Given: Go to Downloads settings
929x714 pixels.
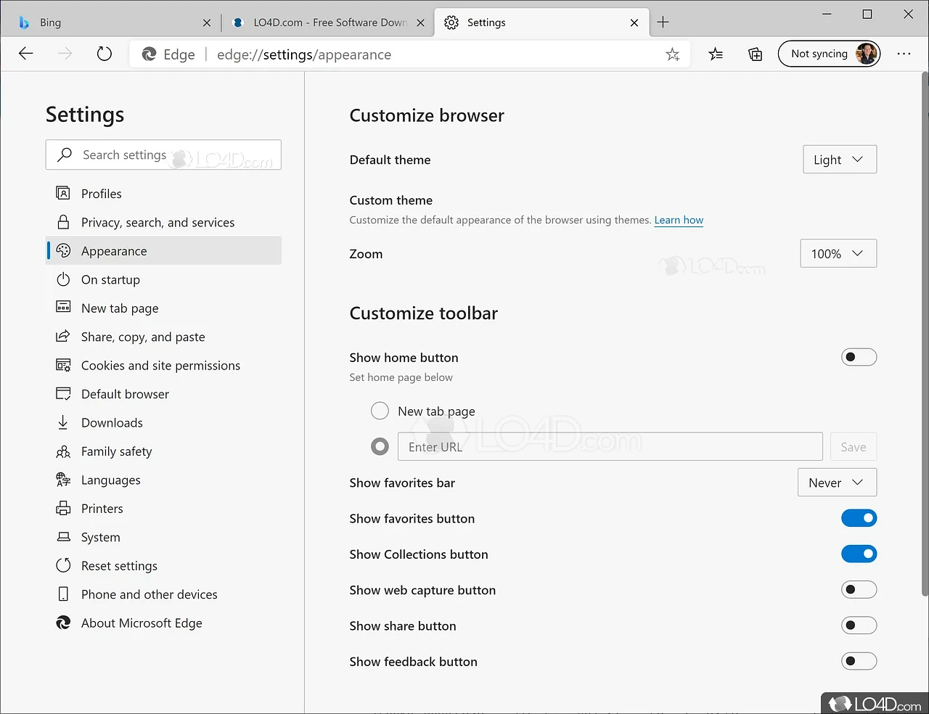Looking at the screenshot, I should click(x=163, y=422).
